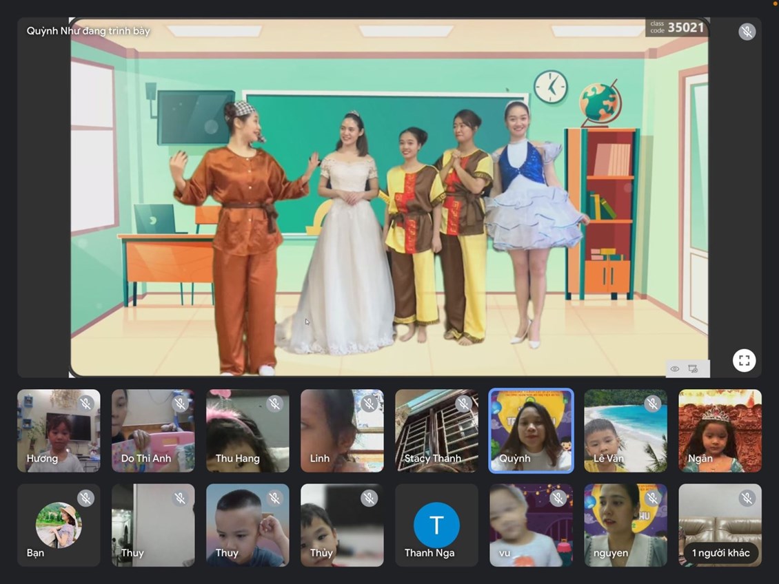Click the 'Quỳnh Như đang trình bày' label

[x=88, y=31]
